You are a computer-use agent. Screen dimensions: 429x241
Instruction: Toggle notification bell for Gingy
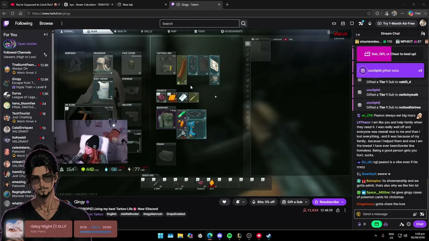click(238, 202)
